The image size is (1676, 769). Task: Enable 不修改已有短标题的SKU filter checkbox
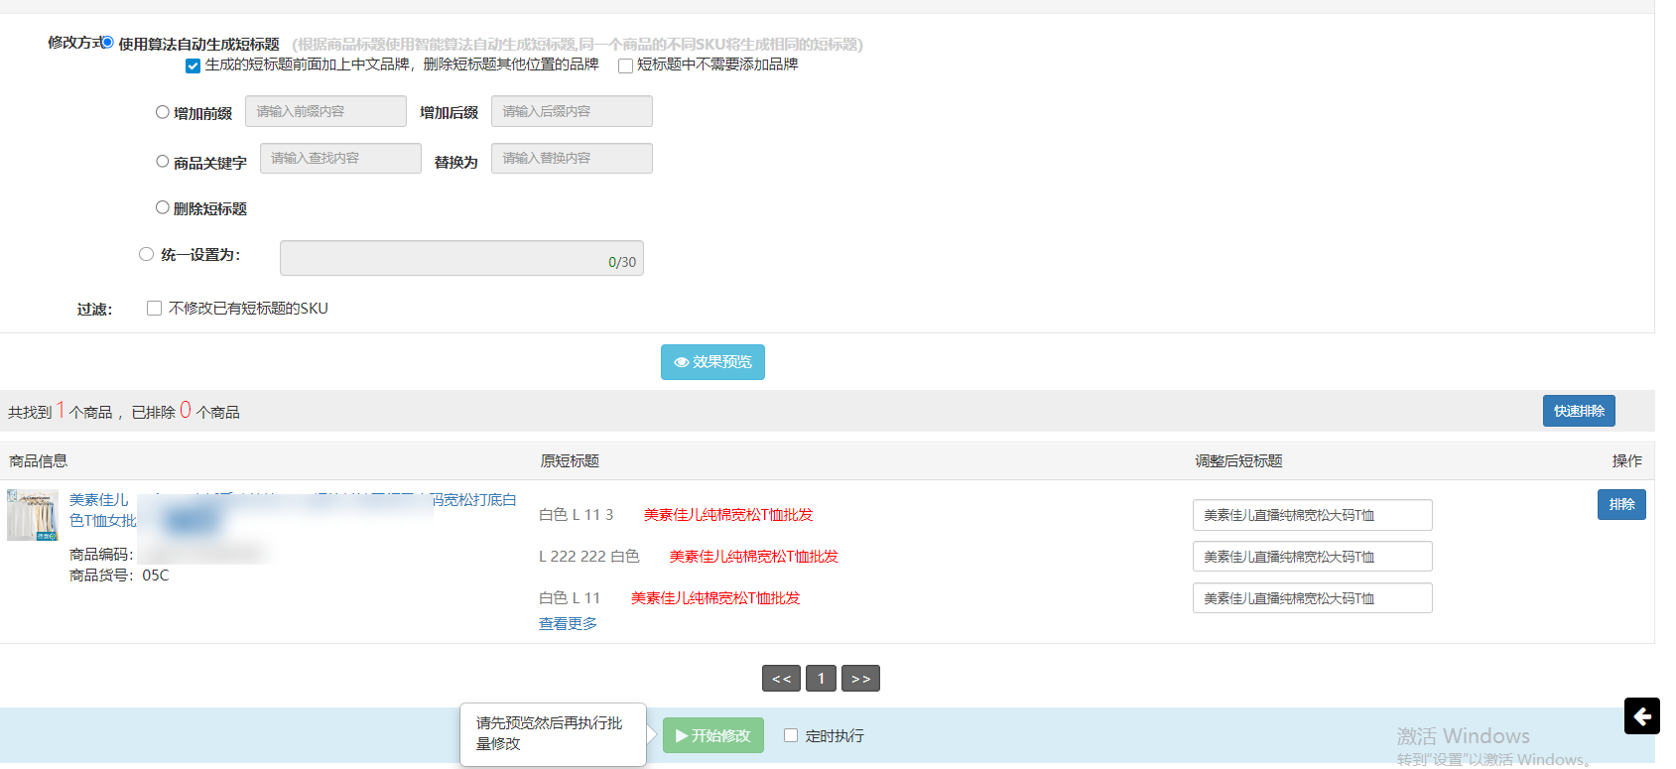click(154, 309)
